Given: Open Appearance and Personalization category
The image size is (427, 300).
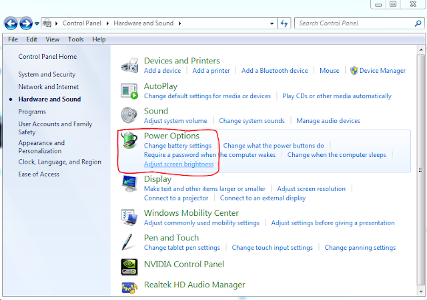Looking at the screenshot, I should click(41, 147).
